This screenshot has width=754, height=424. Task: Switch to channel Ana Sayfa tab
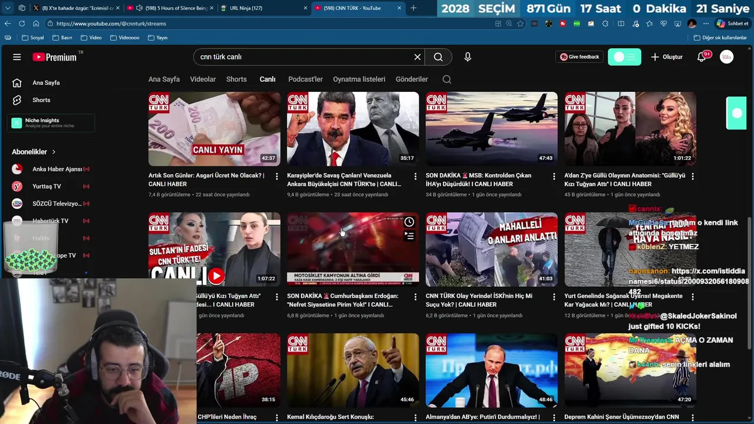[x=164, y=79]
